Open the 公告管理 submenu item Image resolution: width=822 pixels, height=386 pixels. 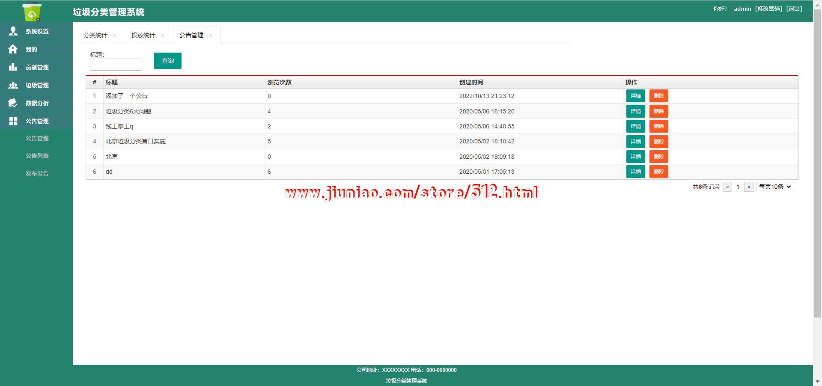(x=37, y=138)
